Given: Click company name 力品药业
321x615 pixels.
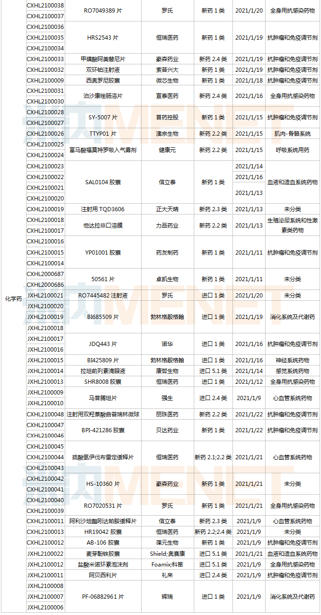Looking at the screenshot, I should click(167, 226).
